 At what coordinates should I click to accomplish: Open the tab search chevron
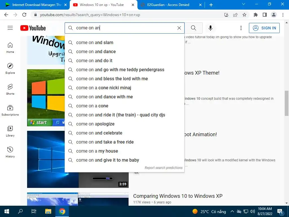[x=244, y=4]
